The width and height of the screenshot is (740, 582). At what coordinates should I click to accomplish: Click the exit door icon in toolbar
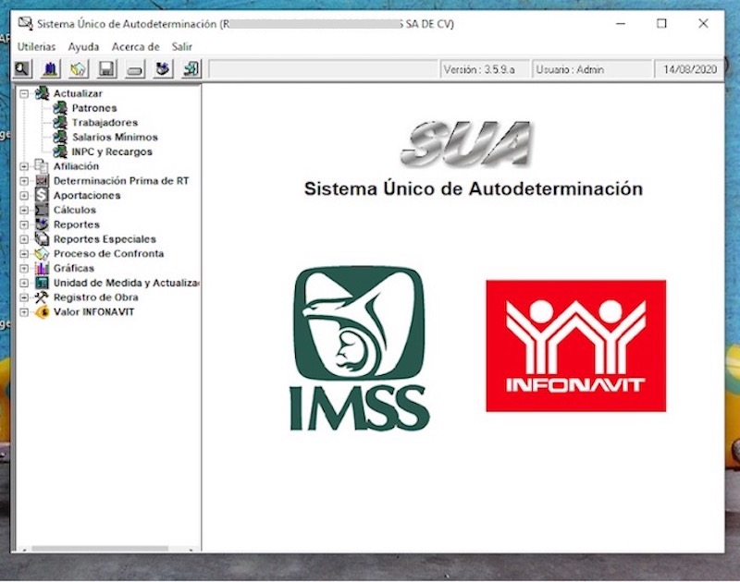pyautogui.click(x=191, y=68)
